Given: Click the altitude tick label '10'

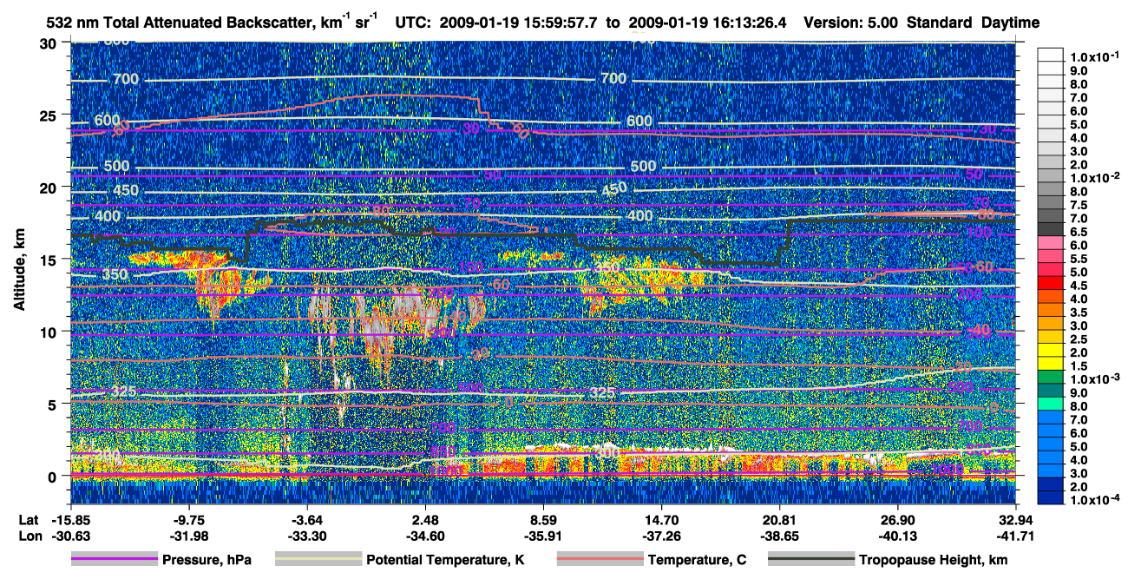Looking at the screenshot, I should 50,332.
